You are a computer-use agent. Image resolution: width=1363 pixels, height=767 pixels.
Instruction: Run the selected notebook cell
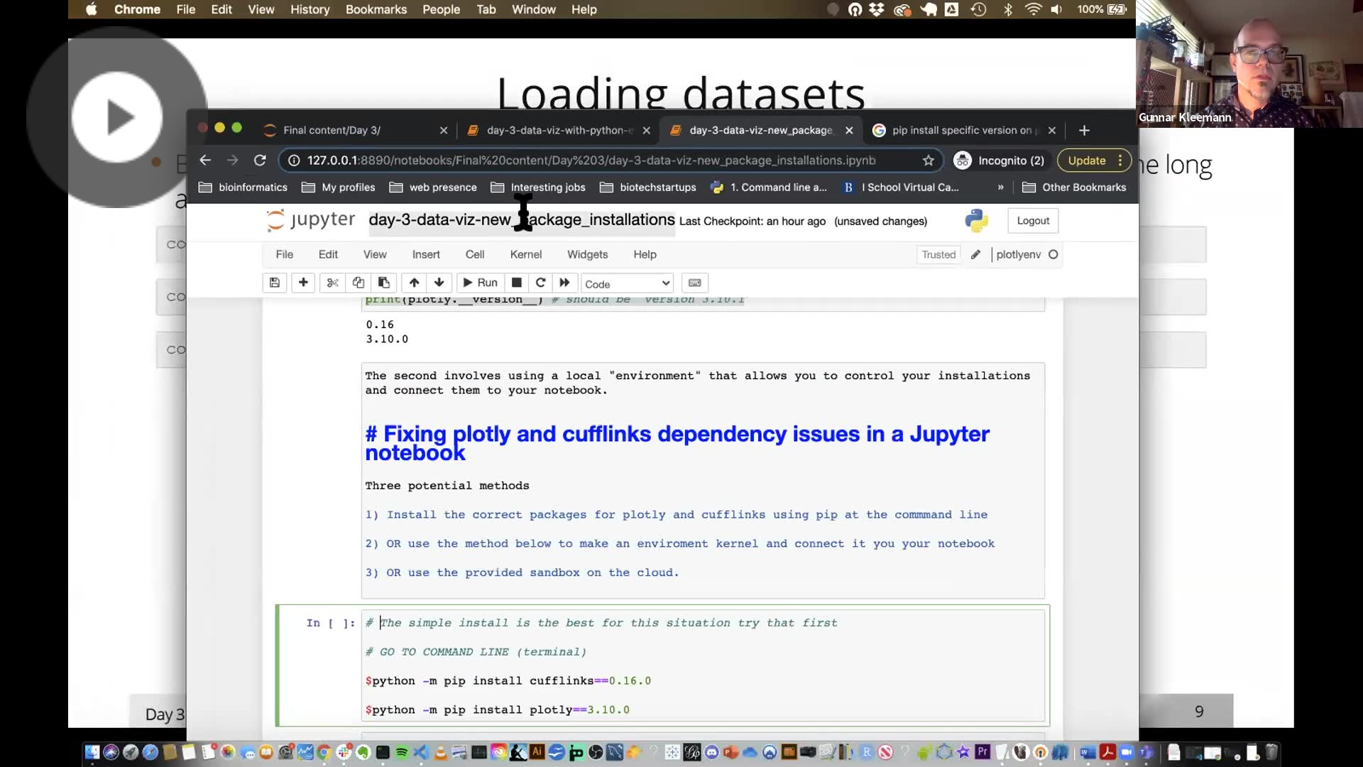tap(479, 283)
